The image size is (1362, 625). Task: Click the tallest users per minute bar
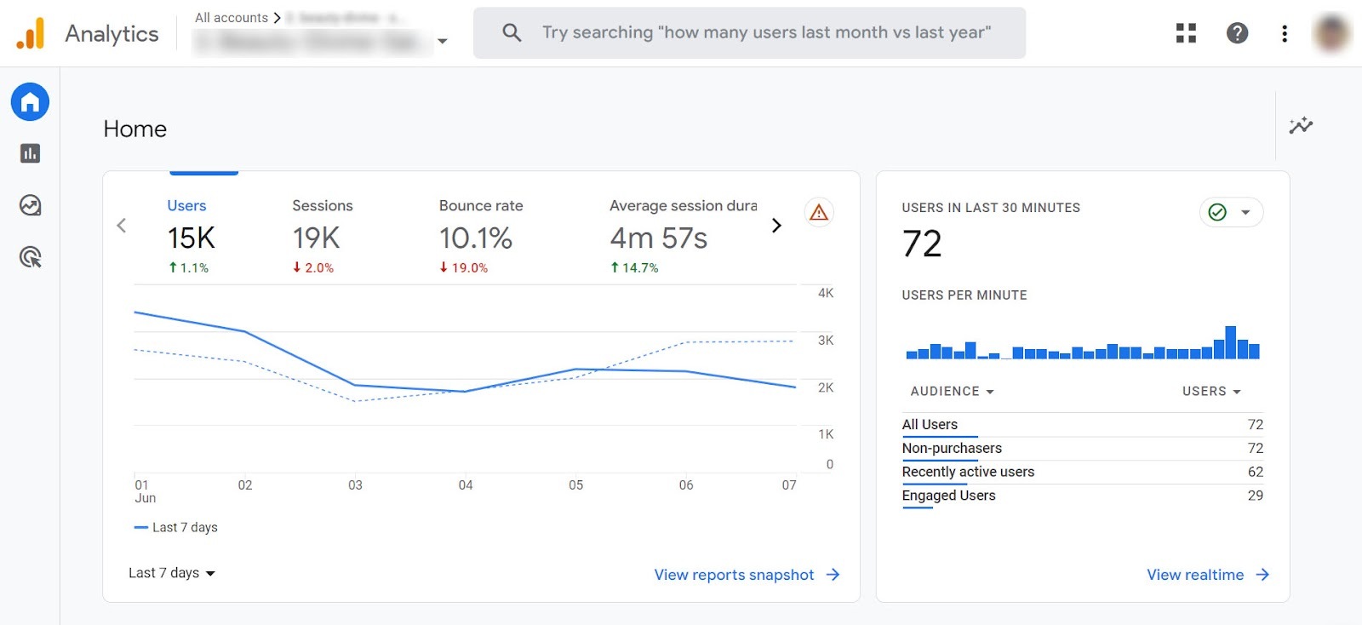(1230, 342)
